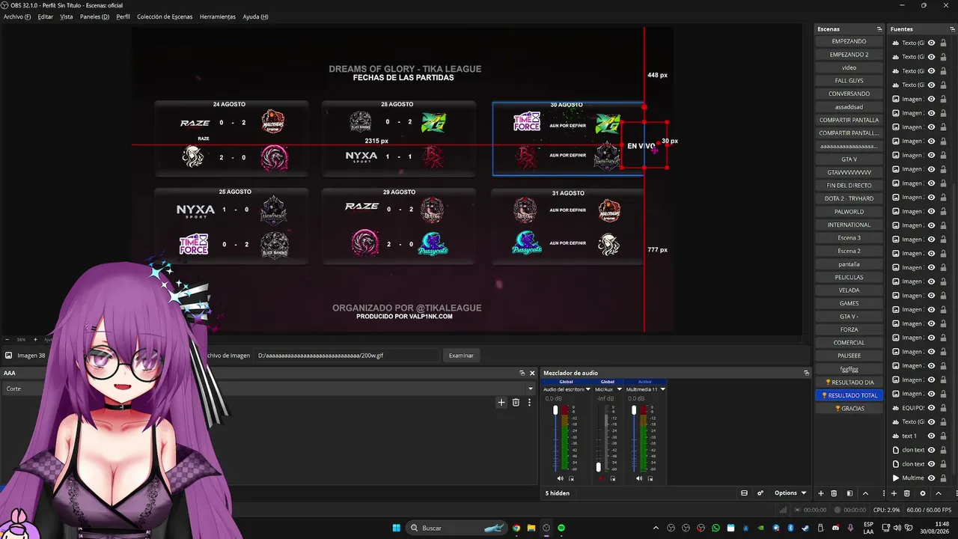Image resolution: width=958 pixels, height=539 pixels.
Task: Expand Audio del escritorio channel dropdown
Action: [x=588, y=389]
